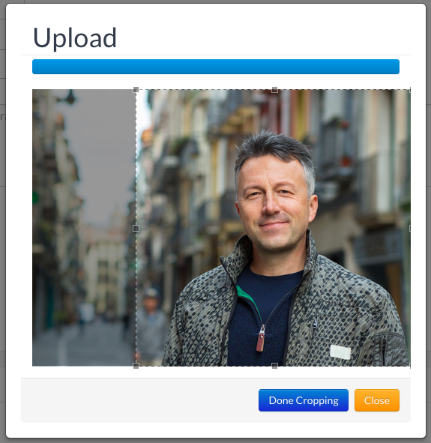
Task: Click the dimmed area outside the crop selection
Action: [x=84, y=228]
